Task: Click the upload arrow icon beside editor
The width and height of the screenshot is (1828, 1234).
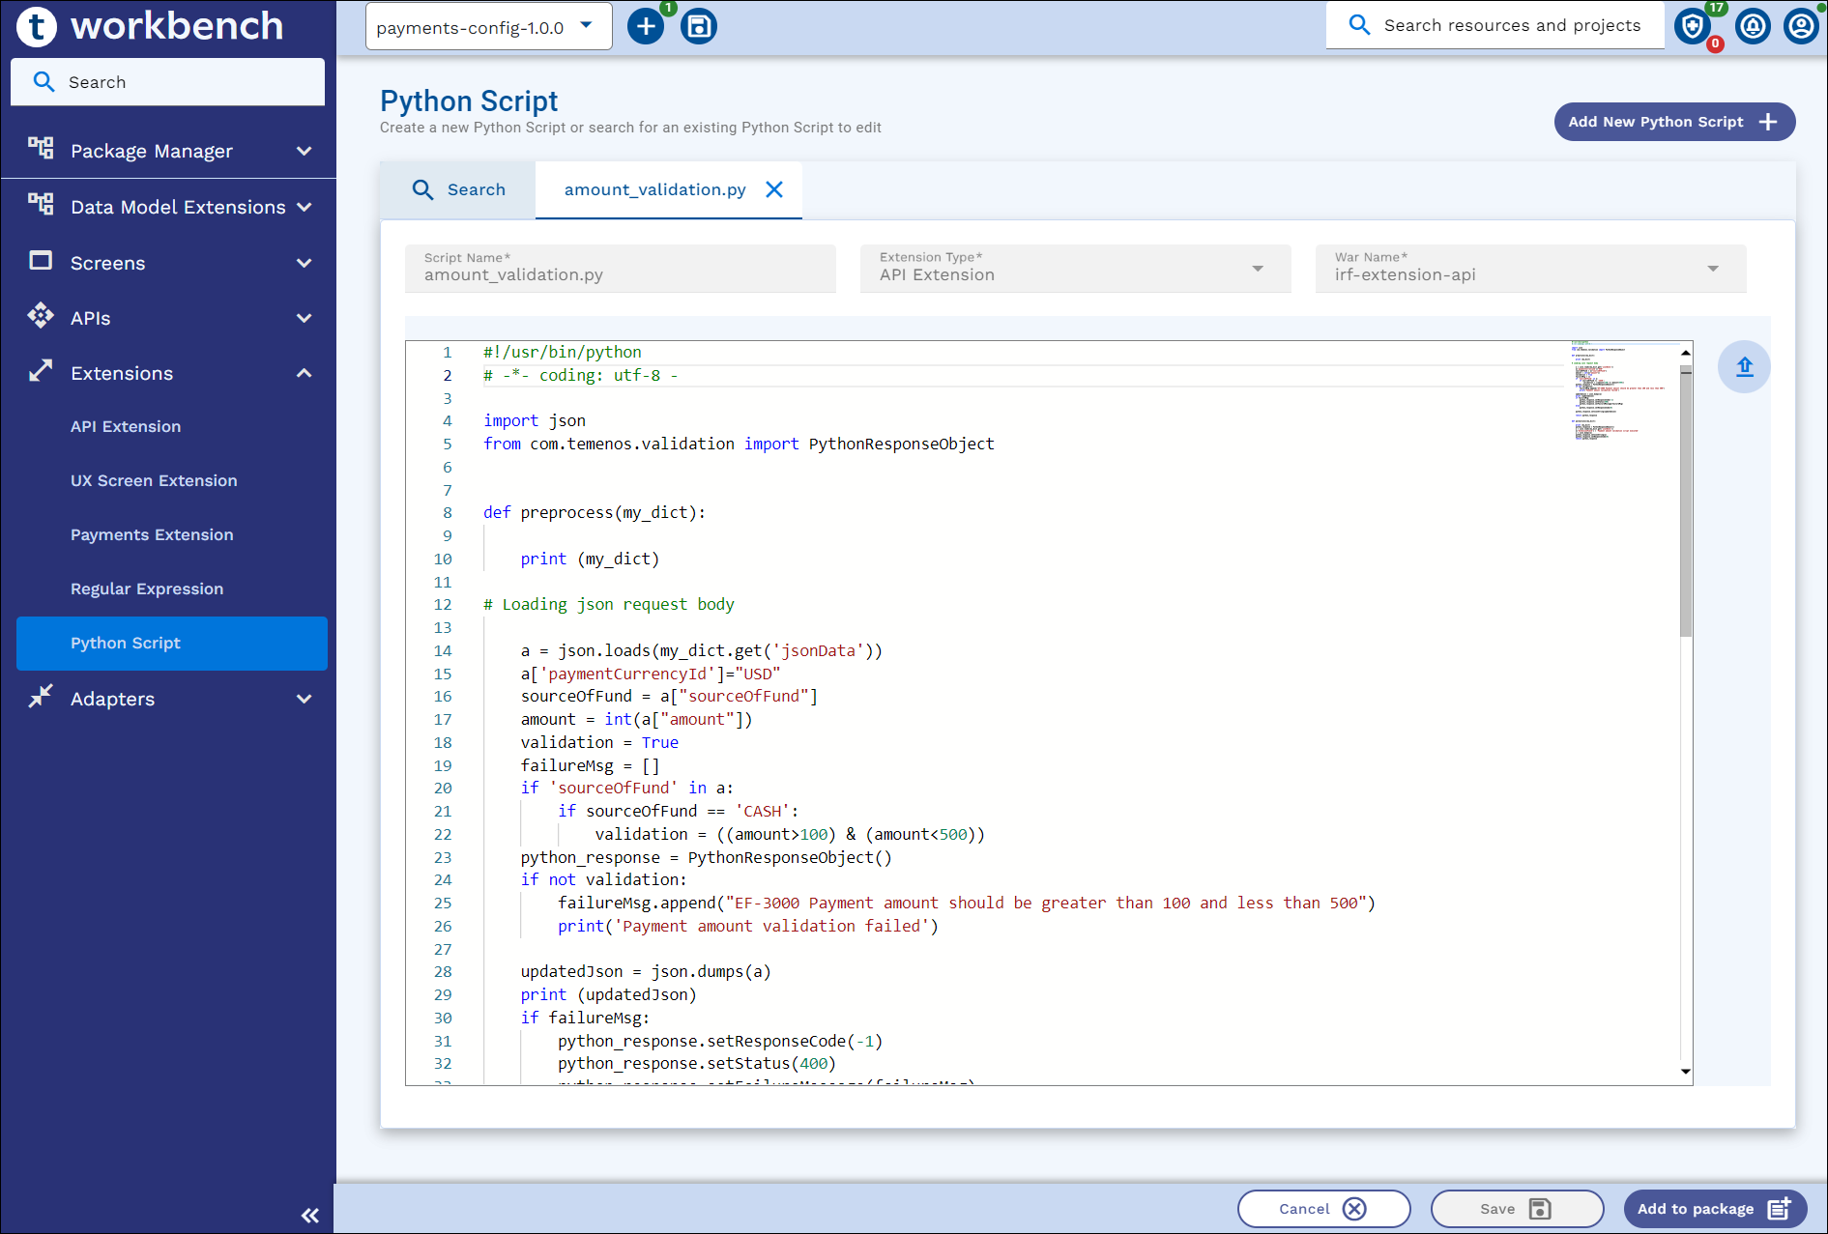Action: click(x=1744, y=367)
